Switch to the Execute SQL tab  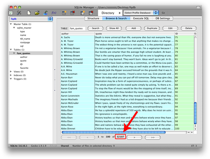(141, 19)
